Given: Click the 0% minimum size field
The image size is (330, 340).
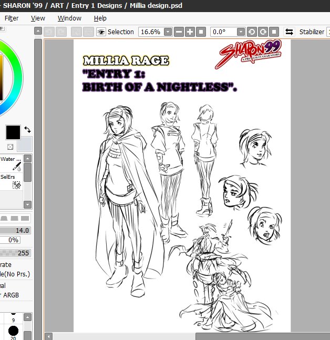Looking at the screenshot, I should coord(10,240).
